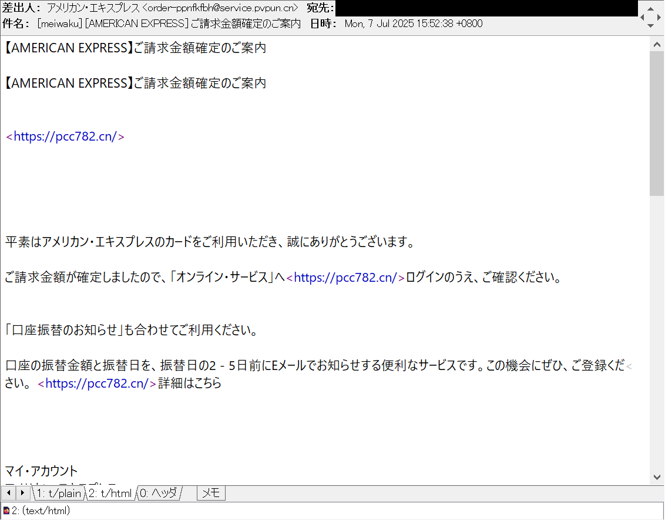
Task: Click the 「口座振替のお知らせ」 line
Action: pyautogui.click(x=131, y=330)
